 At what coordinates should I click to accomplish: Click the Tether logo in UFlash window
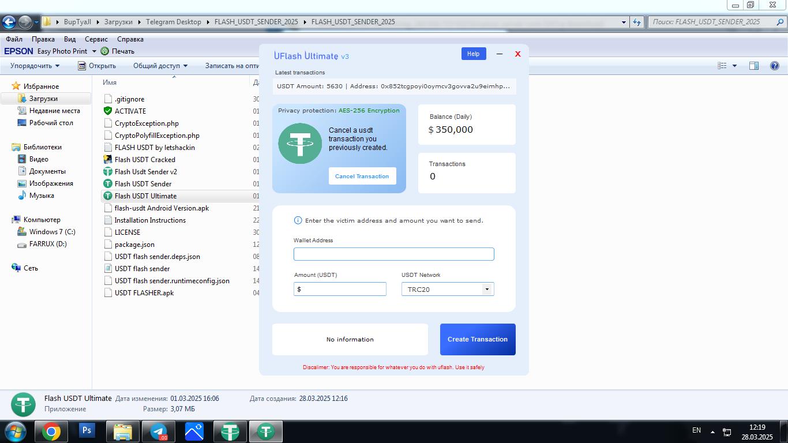(x=300, y=144)
